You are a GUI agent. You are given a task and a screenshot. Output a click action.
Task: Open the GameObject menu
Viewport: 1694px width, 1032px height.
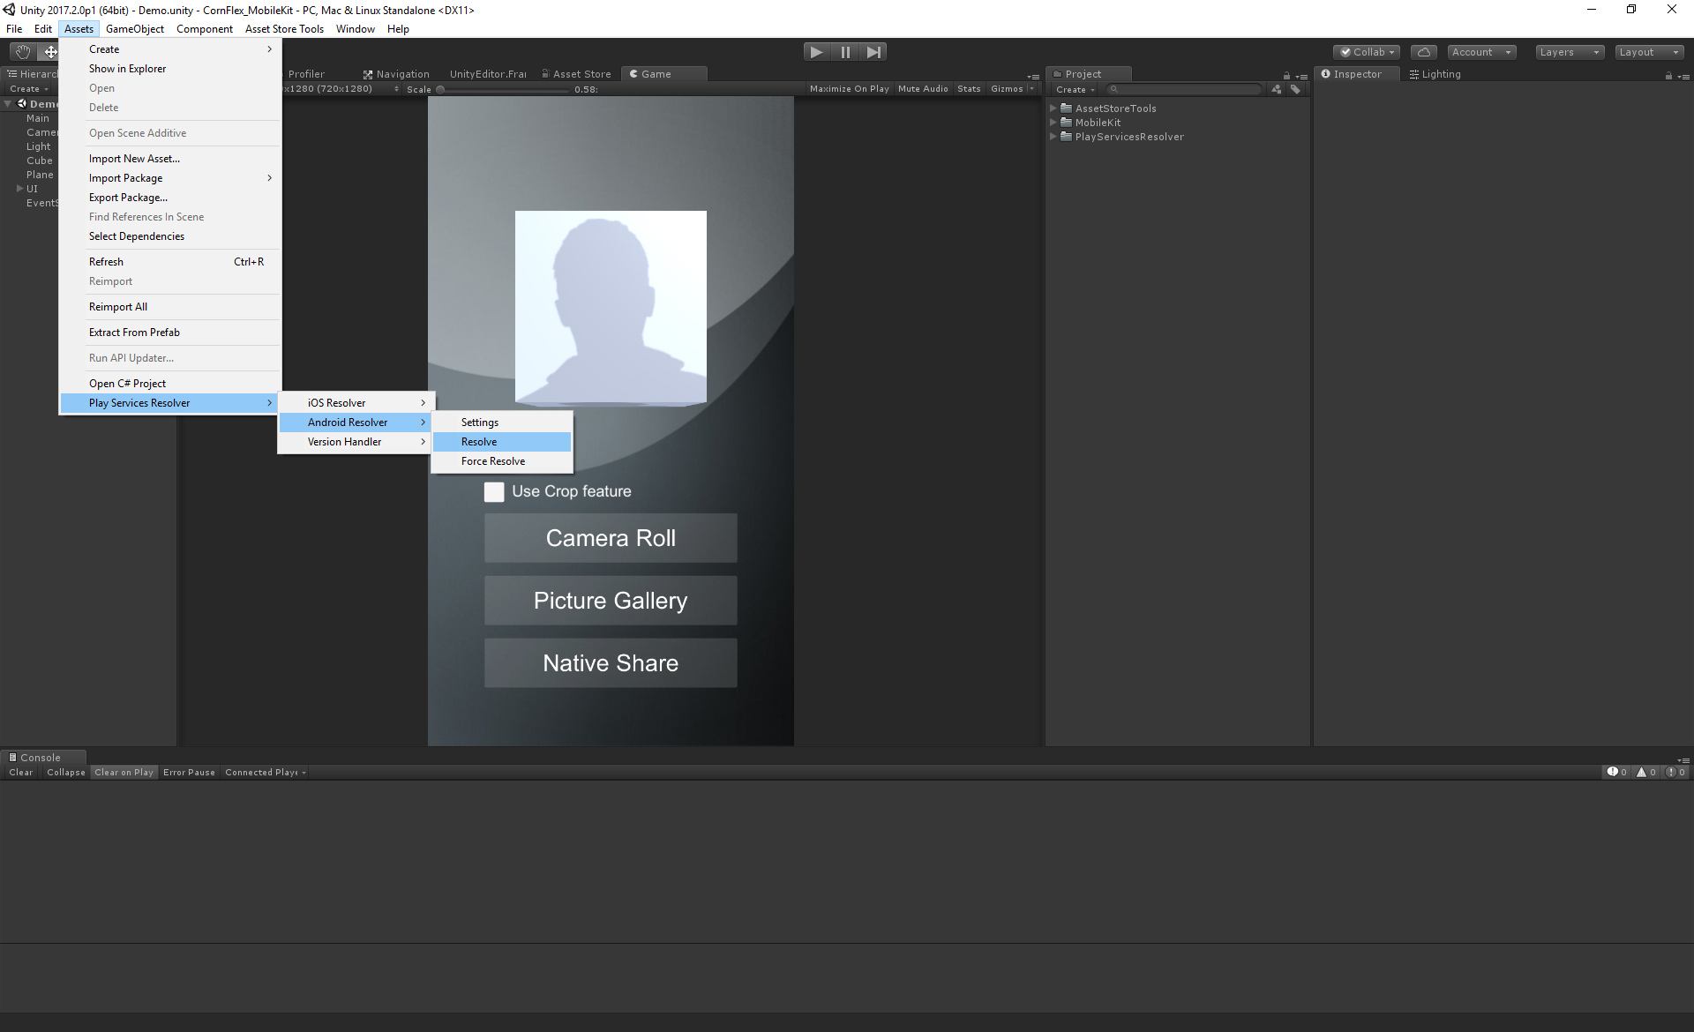pyautogui.click(x=135, y=29)
